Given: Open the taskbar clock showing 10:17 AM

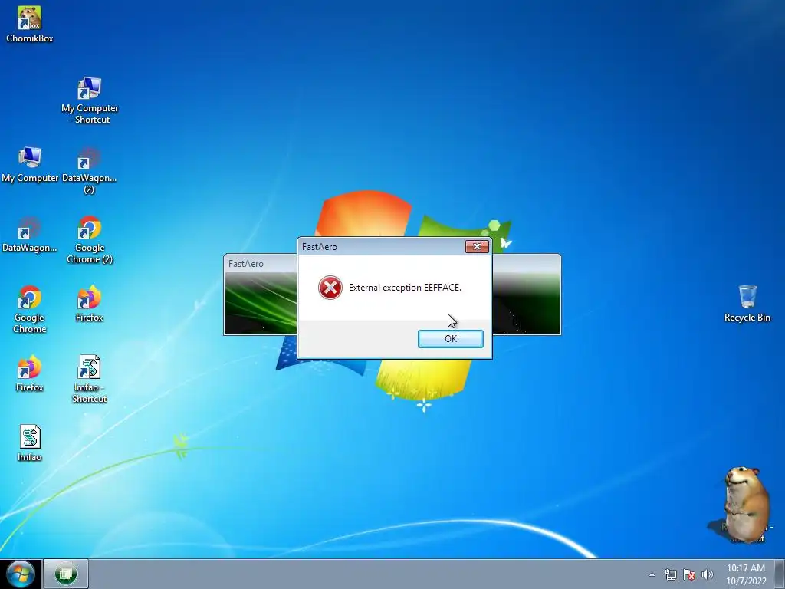Looking at the screenshot, I should pyautogui.click(x=745, y=574).
